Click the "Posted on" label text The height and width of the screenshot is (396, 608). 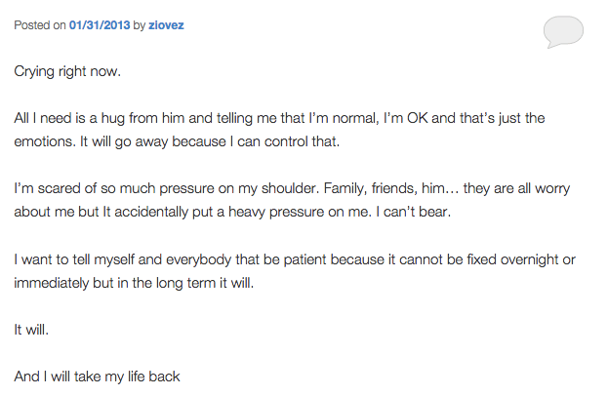[x=39, y=26]
